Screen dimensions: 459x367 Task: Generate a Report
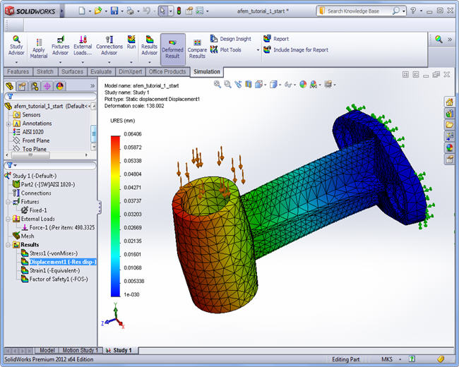click(276, 39)
